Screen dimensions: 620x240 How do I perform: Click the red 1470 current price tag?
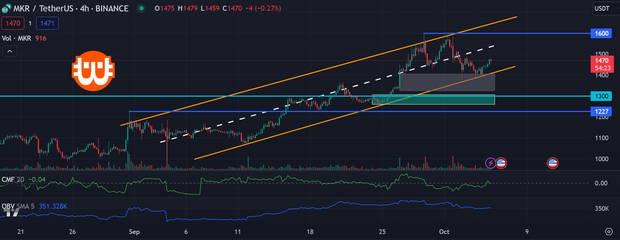tap(602, 64)
